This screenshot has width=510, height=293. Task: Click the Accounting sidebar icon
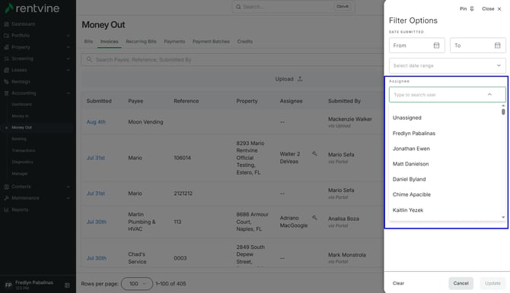[6, 93]
